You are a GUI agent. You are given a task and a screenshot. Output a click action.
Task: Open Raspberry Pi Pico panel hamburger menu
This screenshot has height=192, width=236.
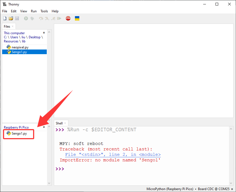[44, 127]
